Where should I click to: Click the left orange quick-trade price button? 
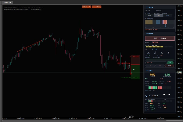coord(86,7)
